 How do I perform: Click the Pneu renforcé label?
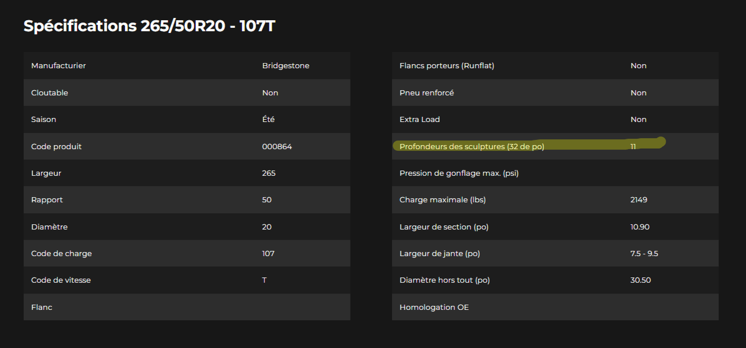(426, 93)
